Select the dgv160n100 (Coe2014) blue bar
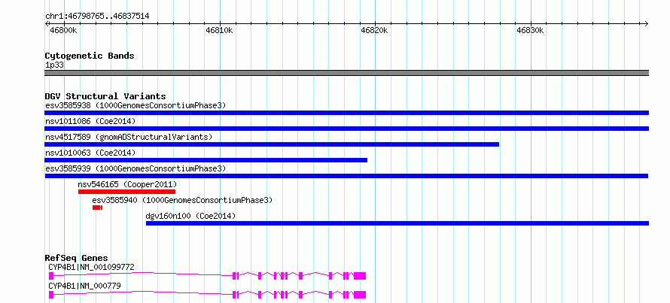Image resolution: width=670 pixels, height=303 pixels. 397,223
